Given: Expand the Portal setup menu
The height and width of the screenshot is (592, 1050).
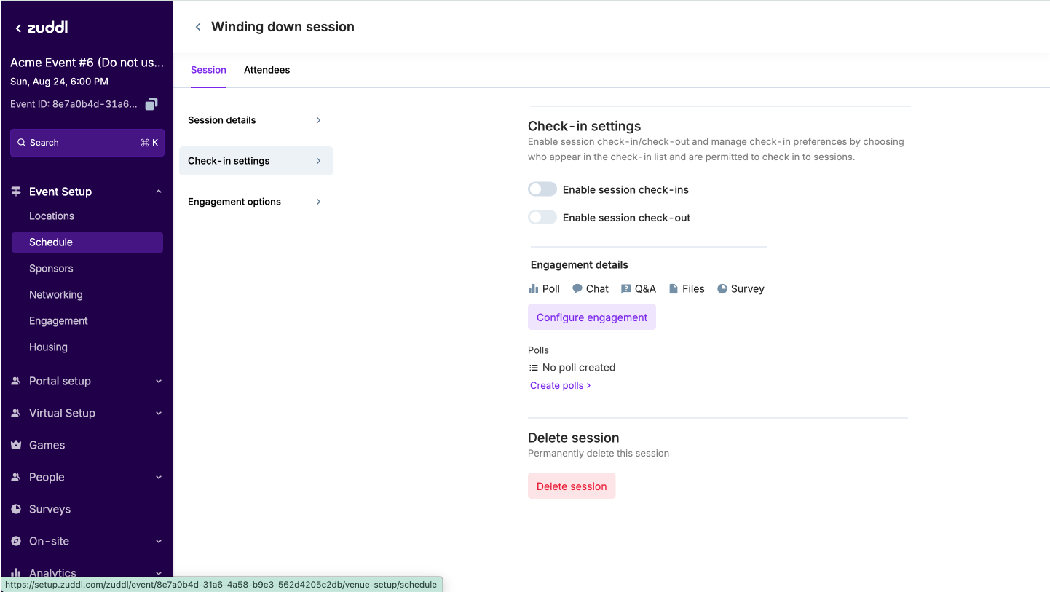Looking at the screenshot, I should (x=159, y=381).
